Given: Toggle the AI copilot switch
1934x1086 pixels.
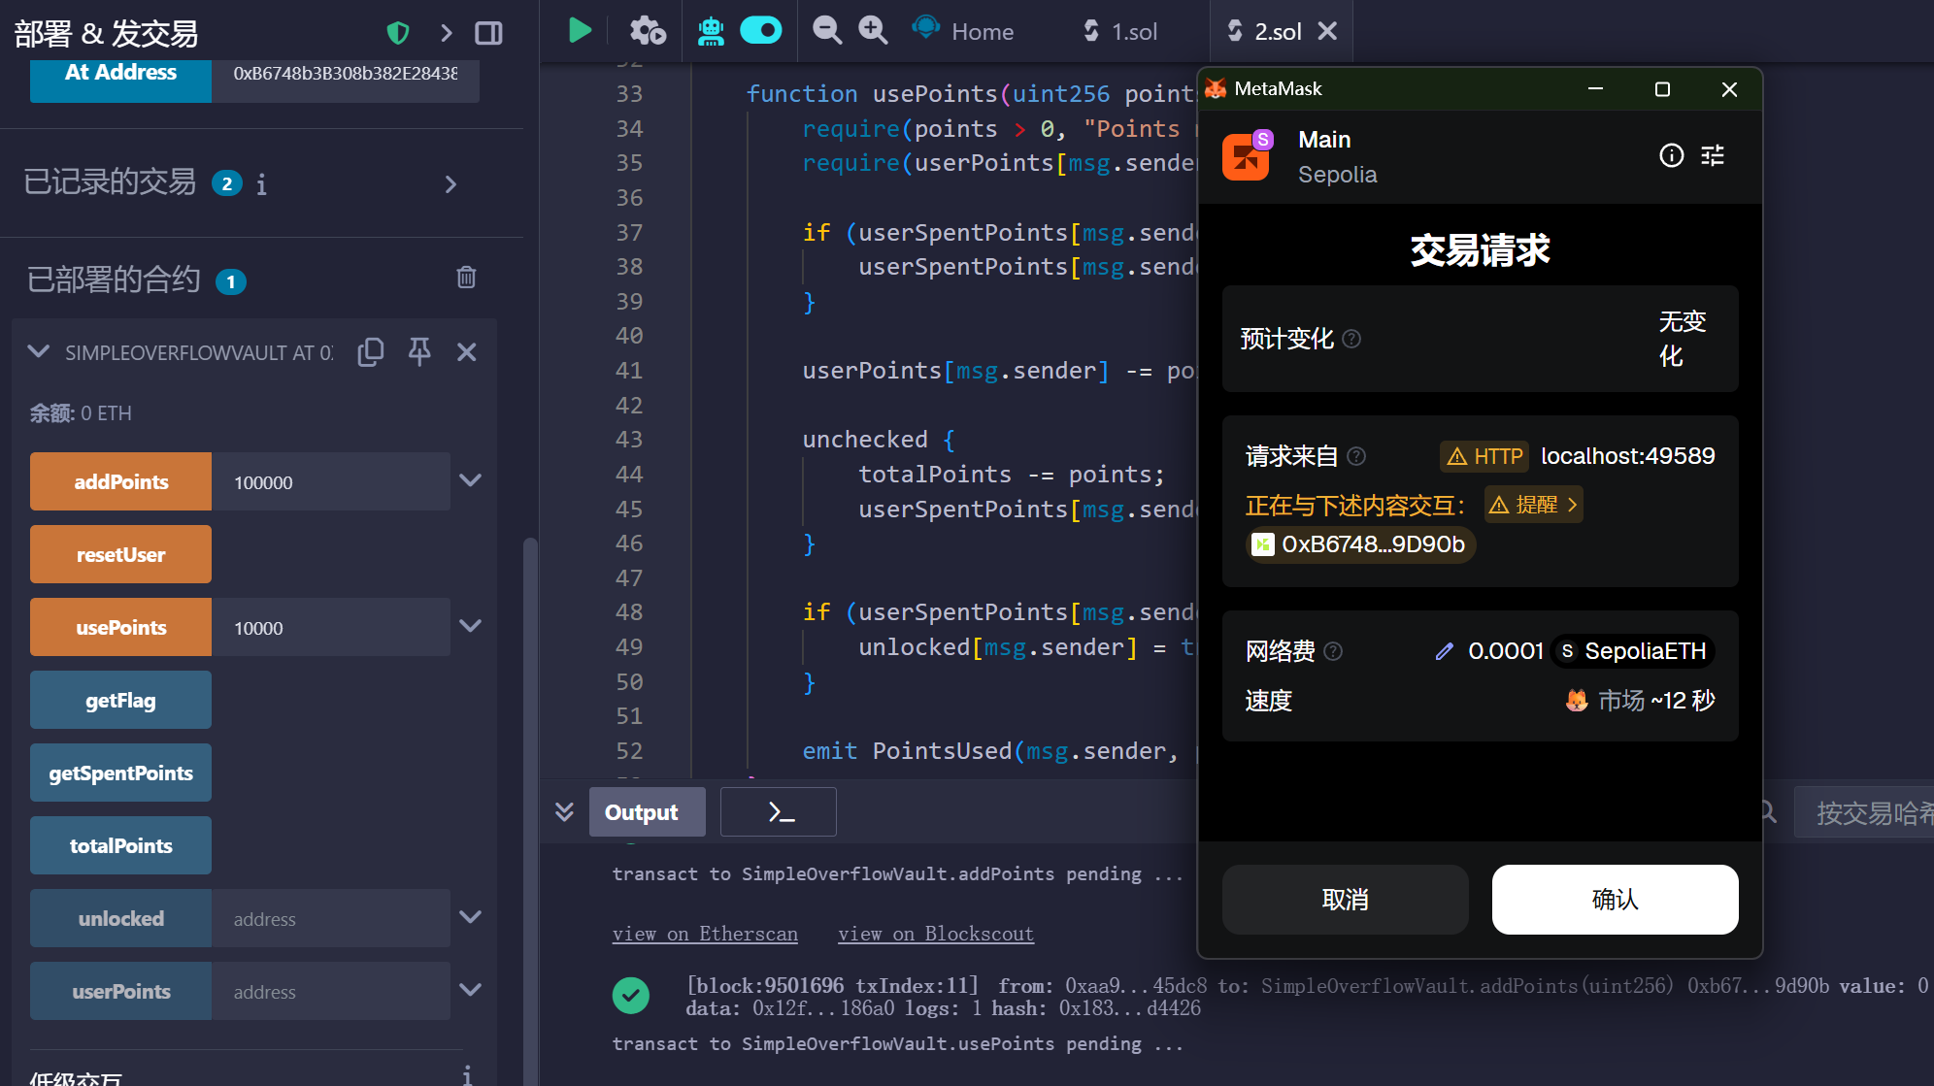Looking at the screenshot, I should [x=761, y=31].
